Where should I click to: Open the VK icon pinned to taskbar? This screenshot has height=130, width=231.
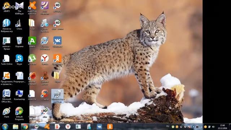(100, 127)
